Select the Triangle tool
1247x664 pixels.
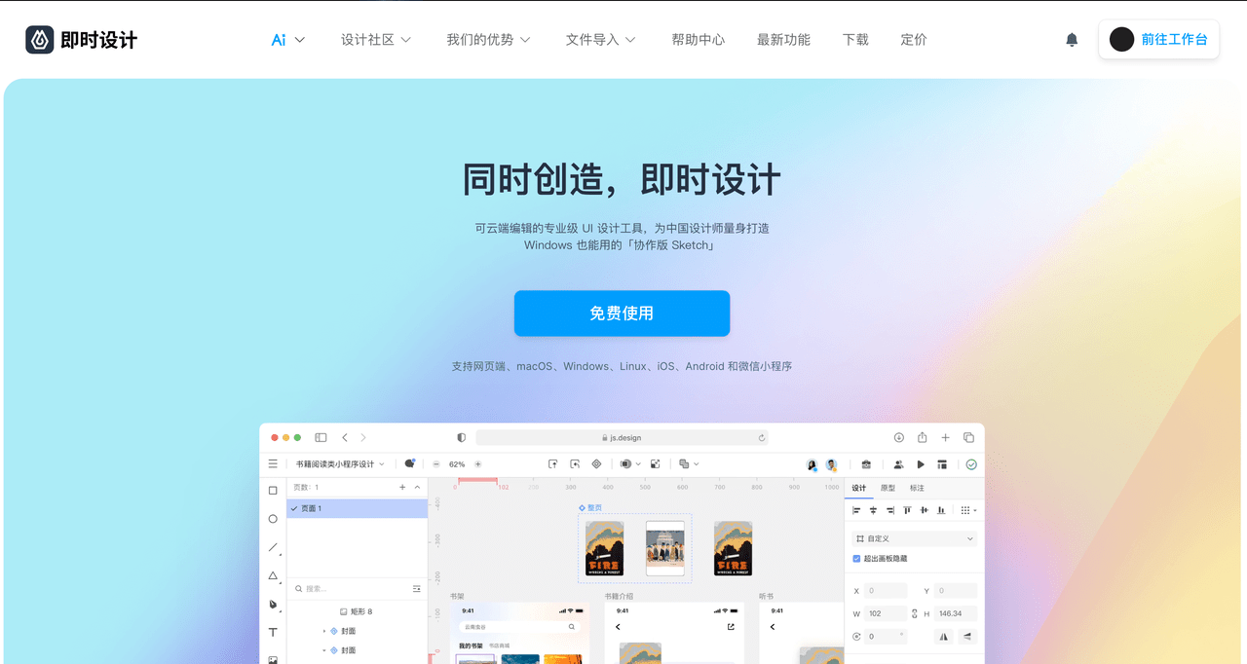(273, 574)
